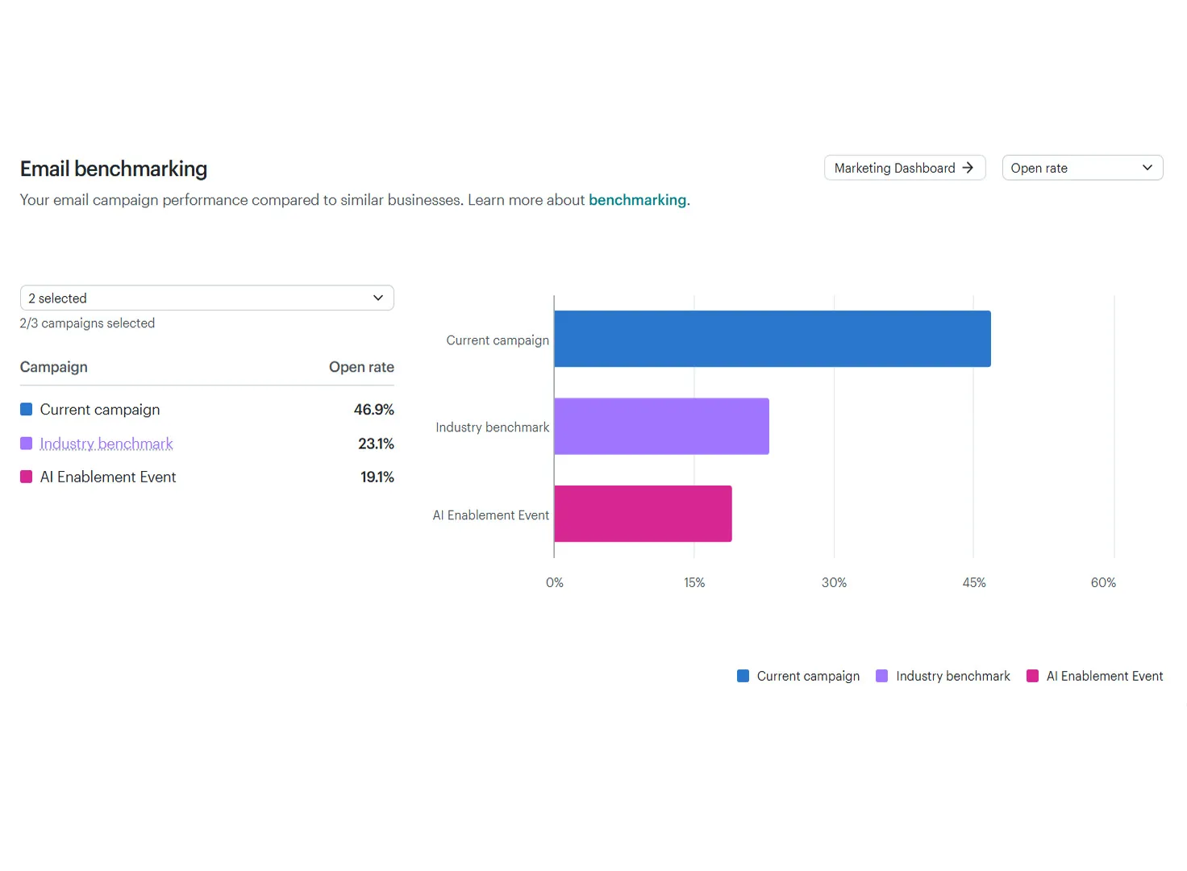Expand the 2 selected campaigns dropdown

[x=206, y=298]
